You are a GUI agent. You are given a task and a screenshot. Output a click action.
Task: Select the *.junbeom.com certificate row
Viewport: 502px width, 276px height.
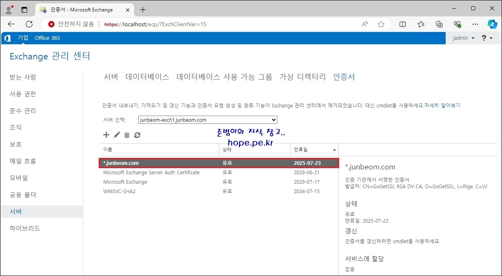219,163
